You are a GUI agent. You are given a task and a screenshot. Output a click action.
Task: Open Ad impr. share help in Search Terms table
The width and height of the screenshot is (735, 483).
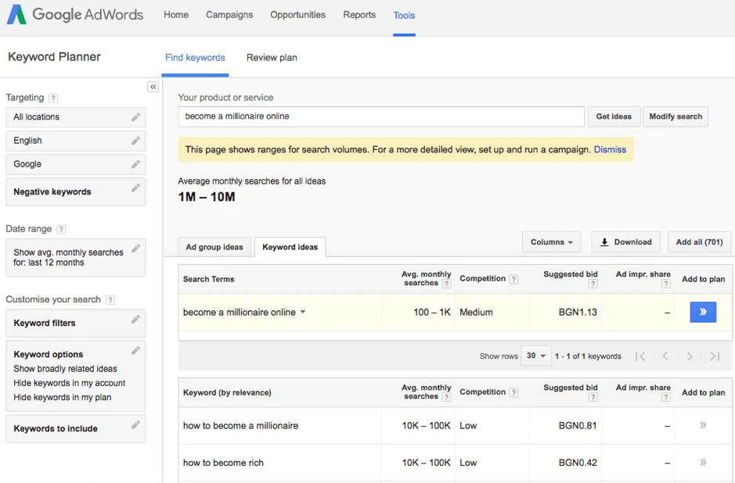pyautogui.click(x=665, y=284)
